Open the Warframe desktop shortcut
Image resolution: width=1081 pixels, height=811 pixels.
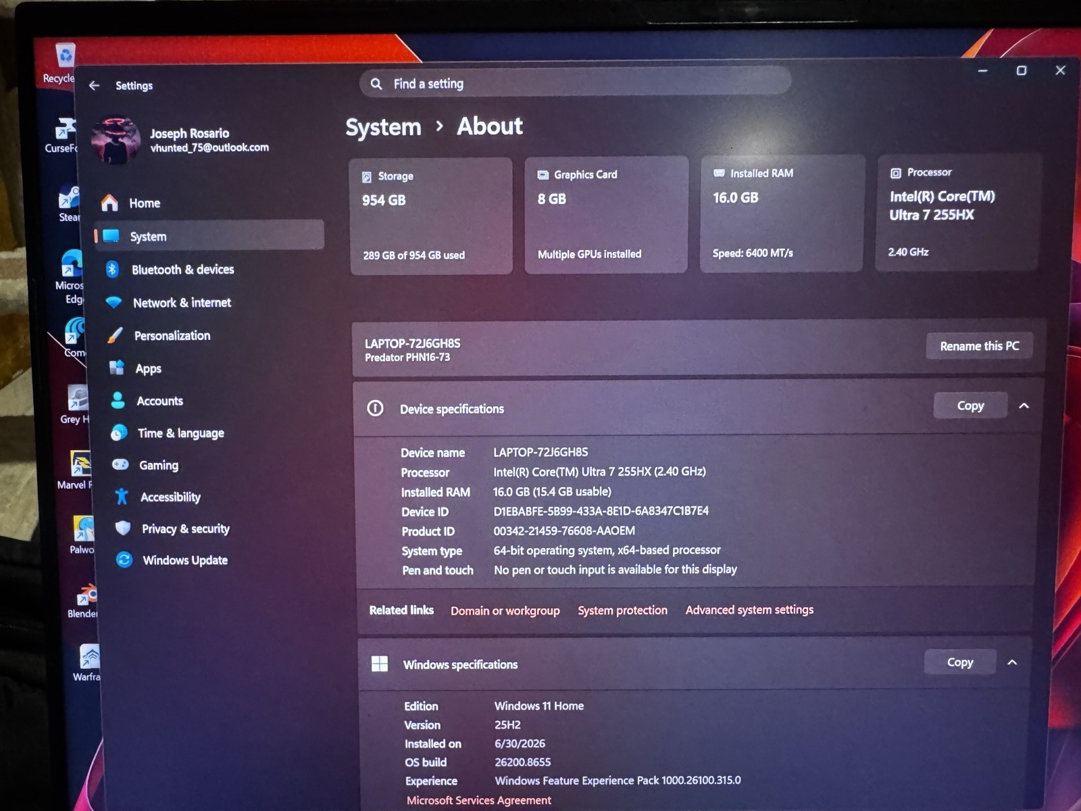click(x=88, y=662)
